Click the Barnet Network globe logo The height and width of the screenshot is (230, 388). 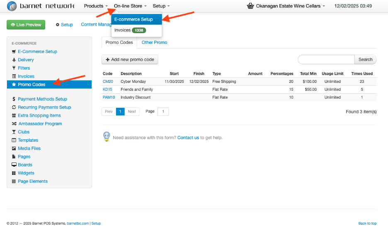12,6
